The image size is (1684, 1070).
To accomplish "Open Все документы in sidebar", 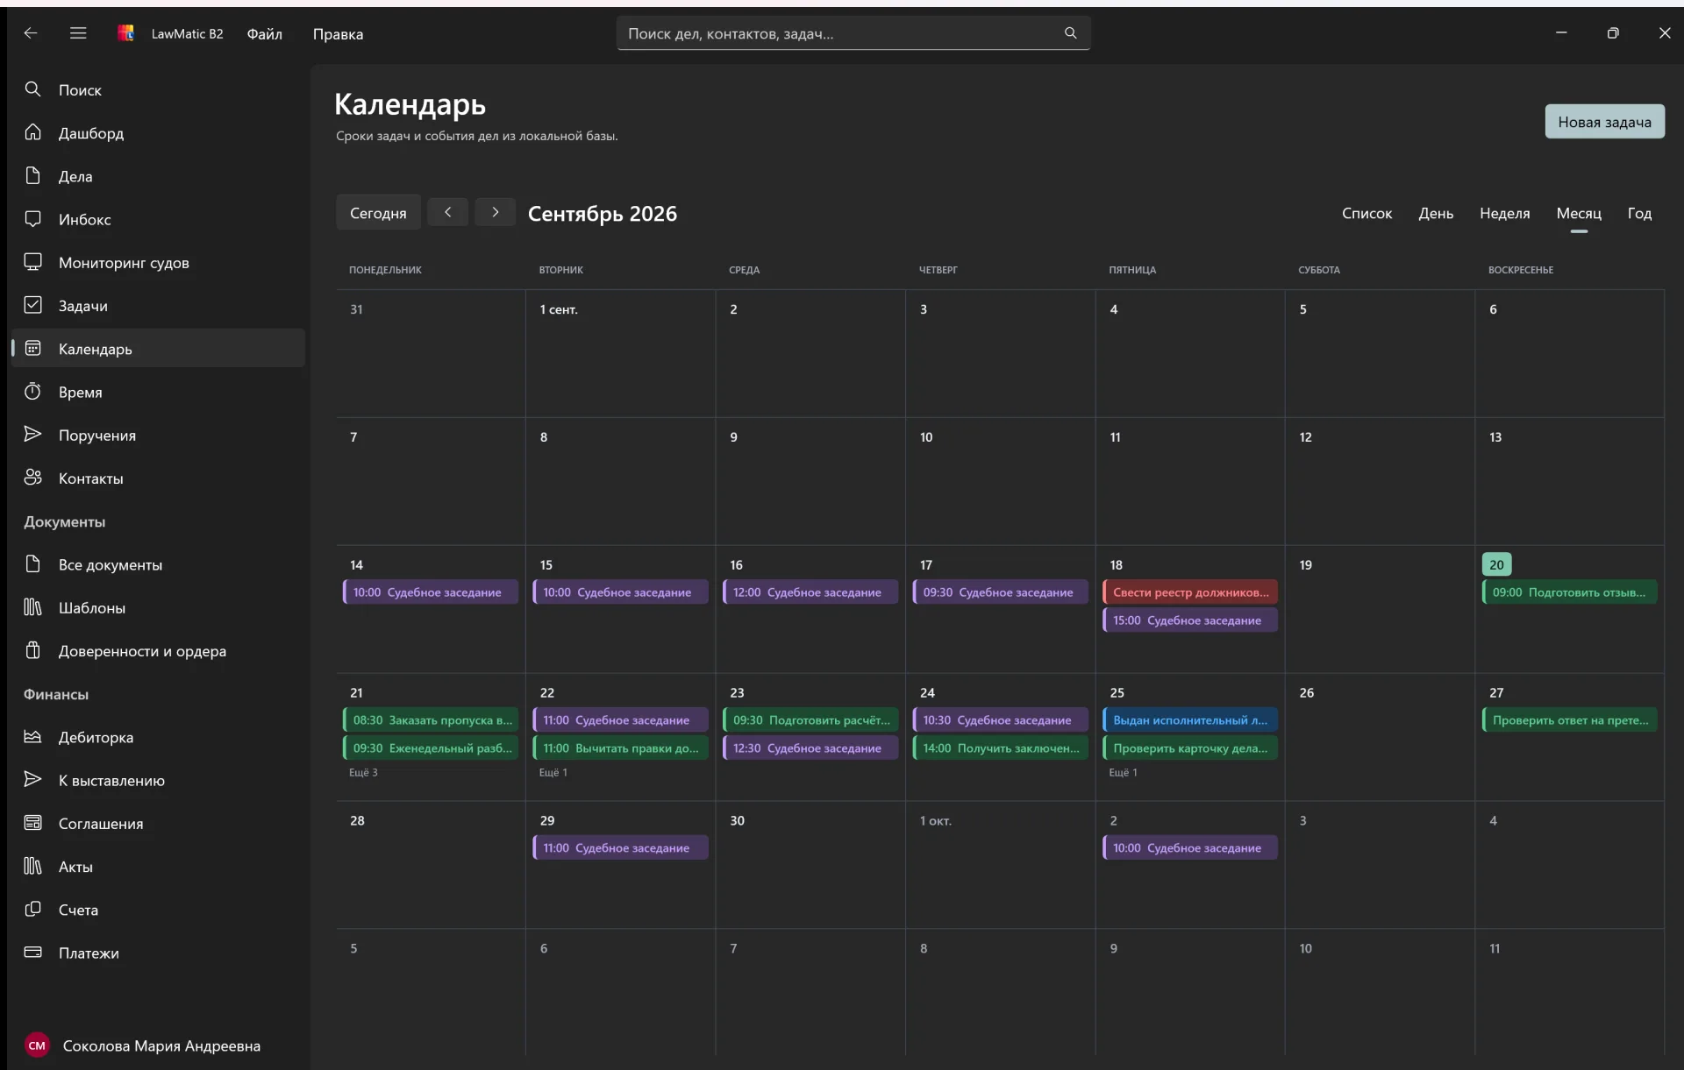I will pos(158,564).
